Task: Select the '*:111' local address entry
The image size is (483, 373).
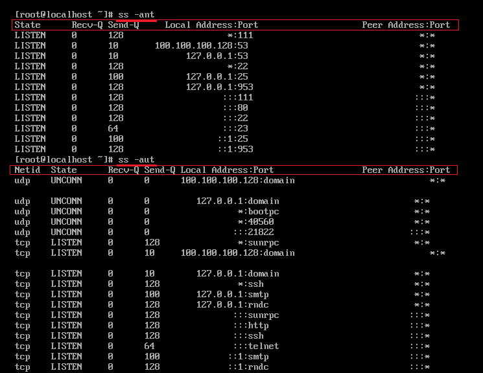Action: point(240,35)
